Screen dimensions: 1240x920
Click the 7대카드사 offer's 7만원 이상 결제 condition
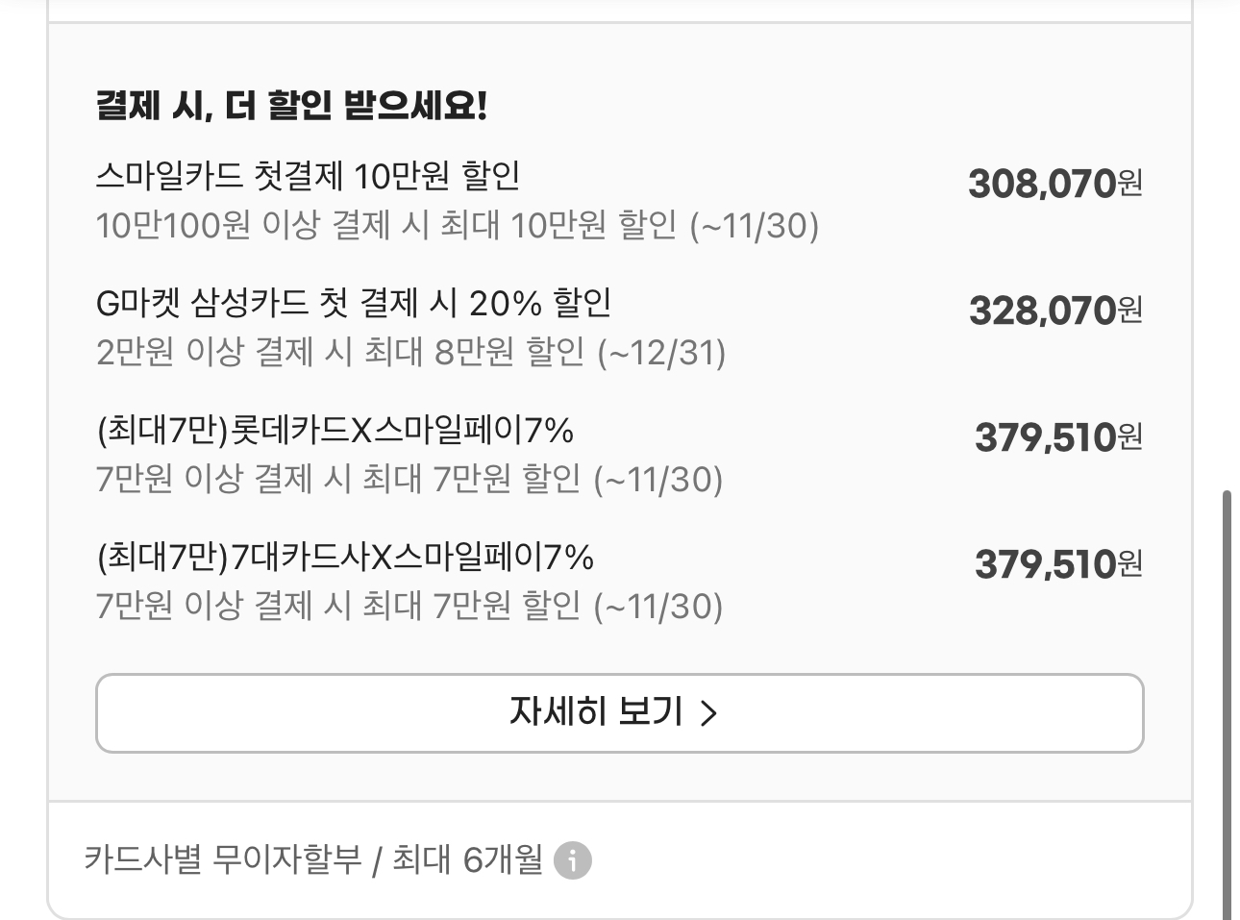coord(409,607)
